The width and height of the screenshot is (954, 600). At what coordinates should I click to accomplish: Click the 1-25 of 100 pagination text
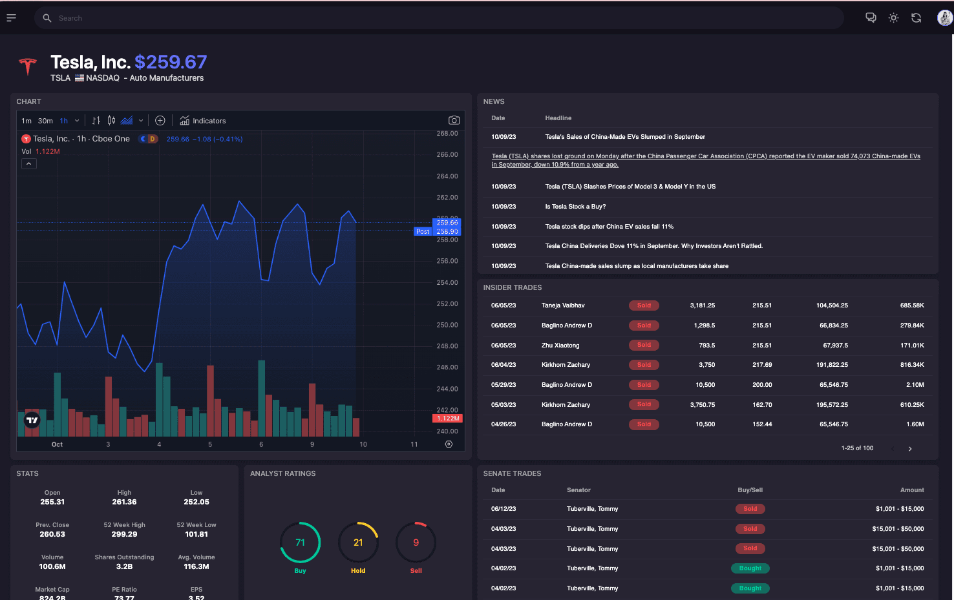(x=857, y=448)
